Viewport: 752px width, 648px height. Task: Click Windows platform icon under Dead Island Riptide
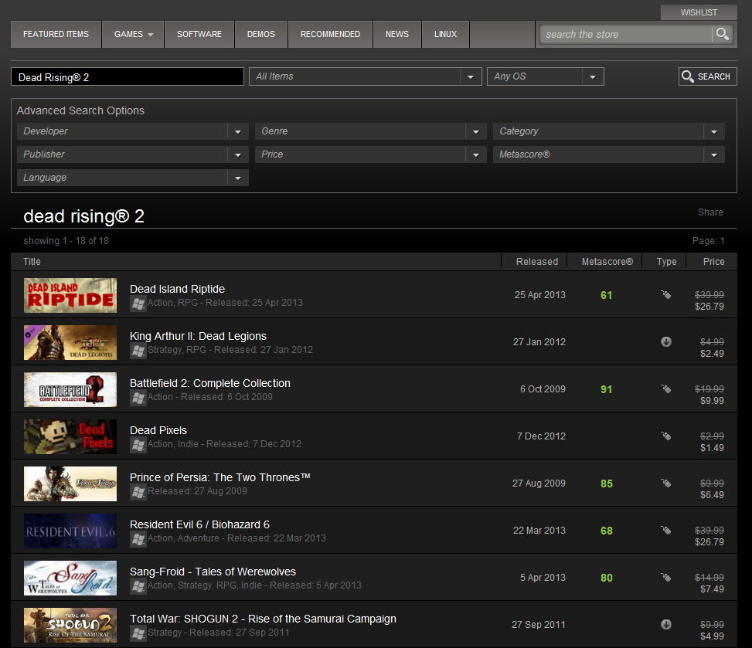coord(138,304)
